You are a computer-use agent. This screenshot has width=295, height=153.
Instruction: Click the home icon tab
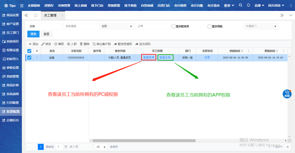click(36, 15)
